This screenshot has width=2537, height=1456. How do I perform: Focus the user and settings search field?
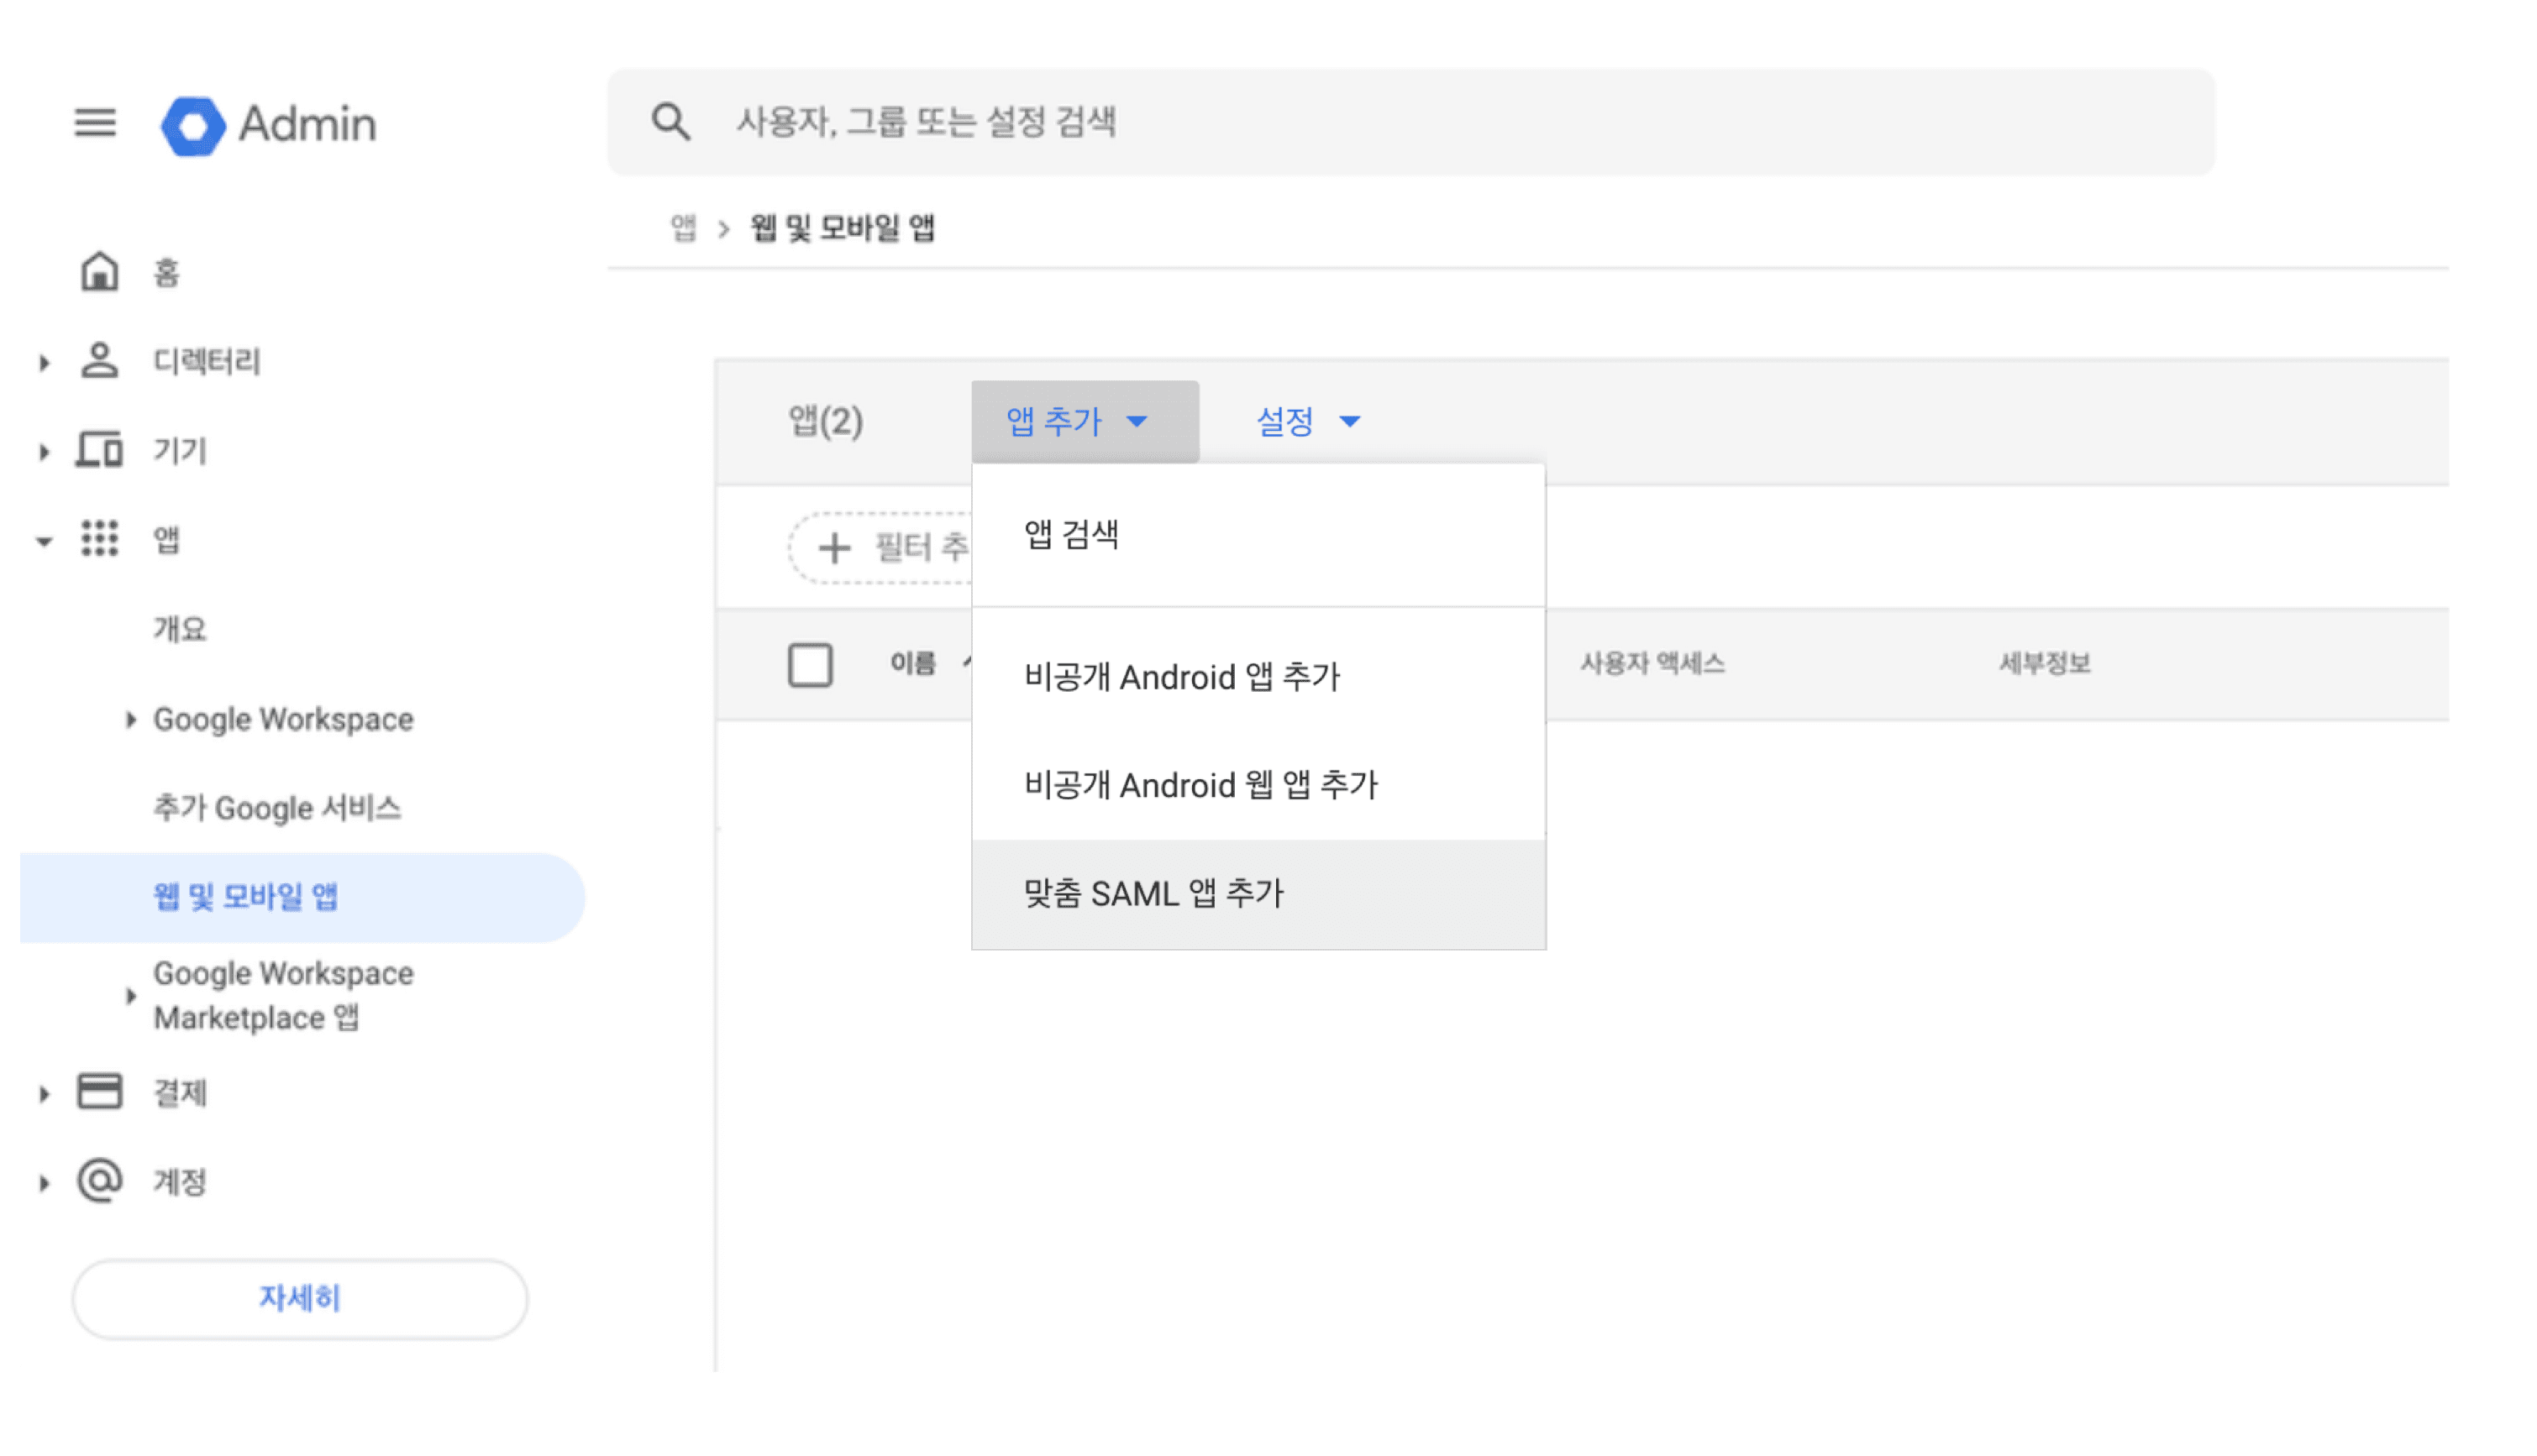1400,122
